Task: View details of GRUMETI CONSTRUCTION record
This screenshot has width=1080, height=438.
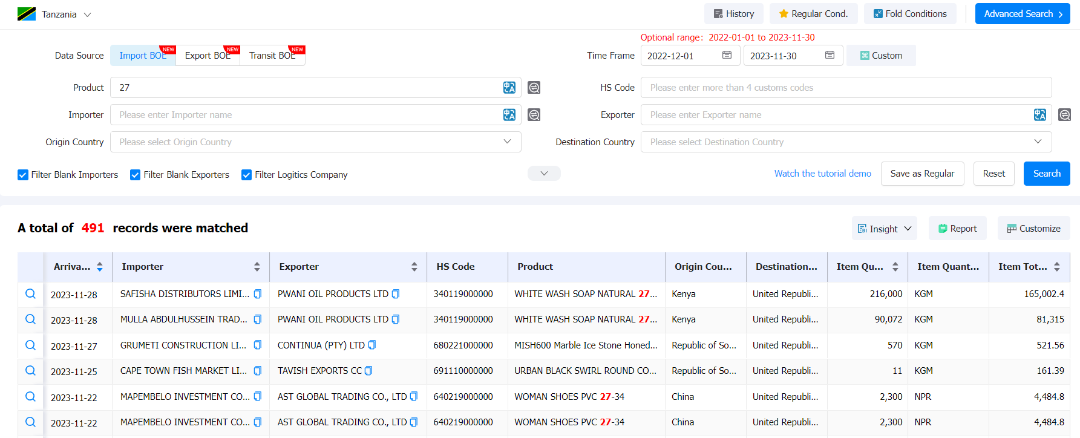Action: [x=30, y=345]
